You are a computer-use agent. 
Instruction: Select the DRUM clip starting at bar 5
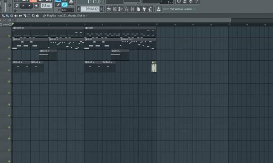[x=120, y=32]
